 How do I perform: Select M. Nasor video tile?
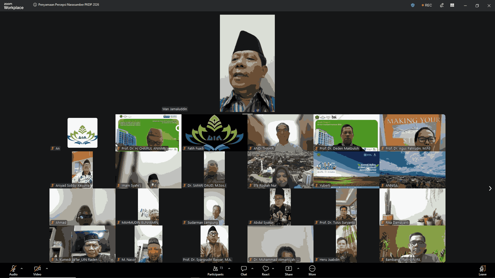(x=148, y=244)
